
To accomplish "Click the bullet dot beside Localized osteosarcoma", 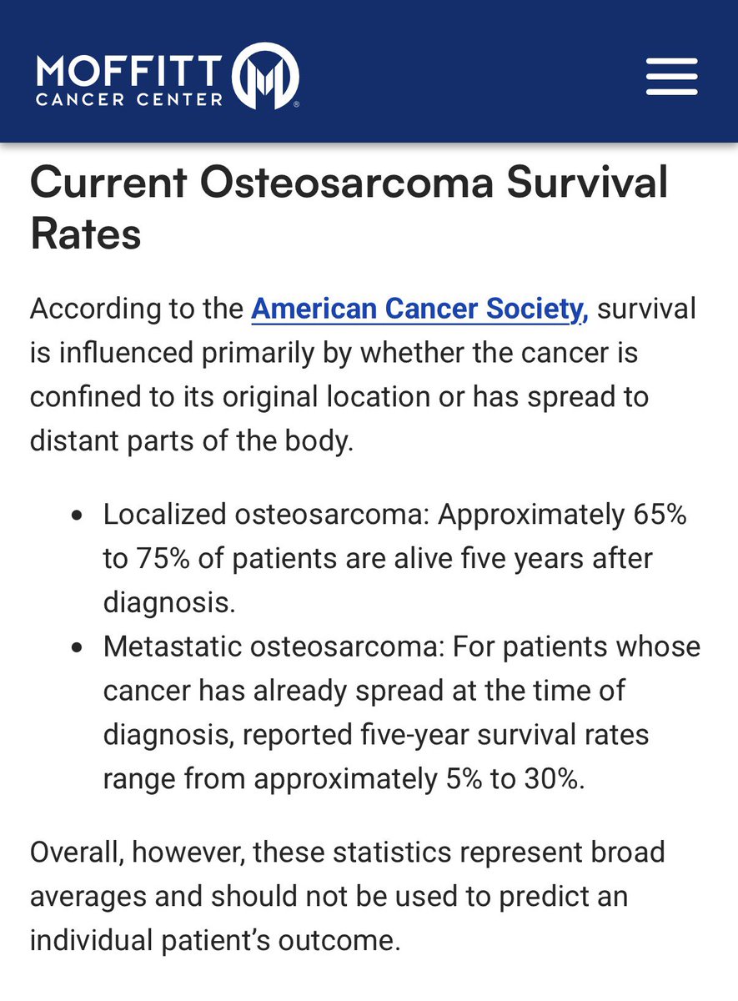I will 78,517.
